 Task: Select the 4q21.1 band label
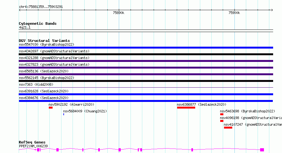tap(25, 27)
